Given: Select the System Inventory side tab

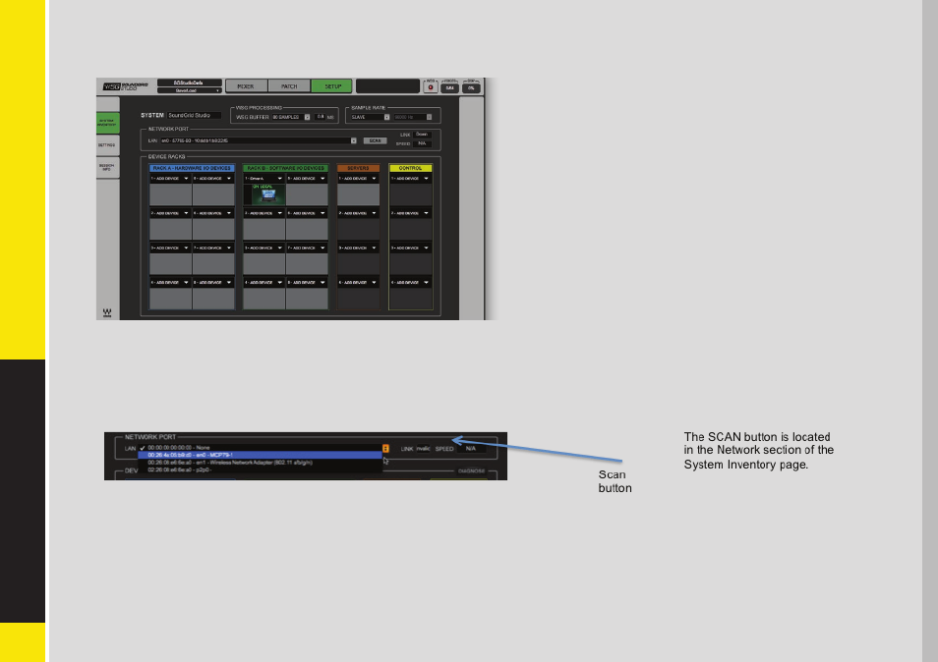Looking at the screenshot, I should [x=108, y=123].
